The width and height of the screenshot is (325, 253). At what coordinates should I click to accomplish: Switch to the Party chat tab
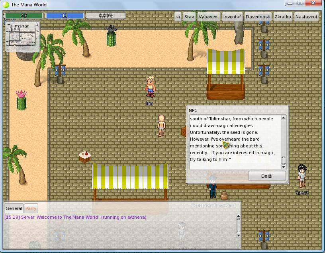coord(31,208)
